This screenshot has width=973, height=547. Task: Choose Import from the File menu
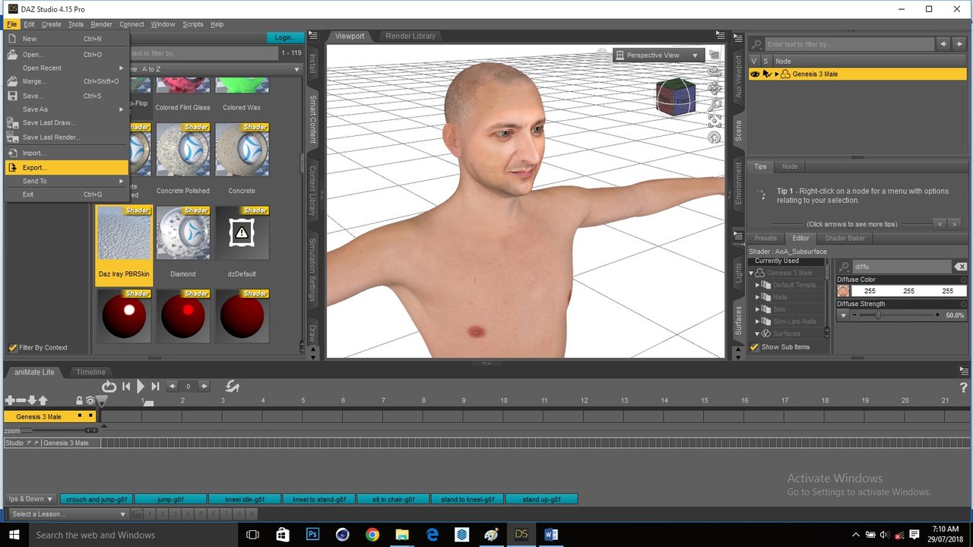pyautogui.click(x=66, y=153)
